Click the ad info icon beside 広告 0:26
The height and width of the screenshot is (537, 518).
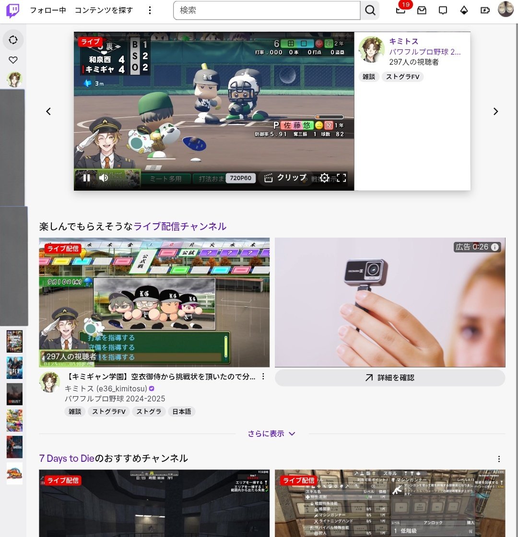click(494, 247)
